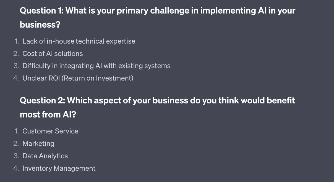
Task: Click the number 2 beside 'Cost of AI solutions'
Action: [16, 53]
